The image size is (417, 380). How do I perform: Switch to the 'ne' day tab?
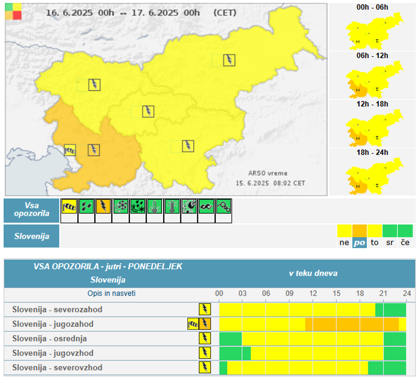click(344, 242)
